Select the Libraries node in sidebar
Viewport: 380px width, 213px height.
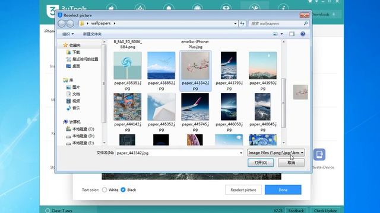click(x=68, y=80)
